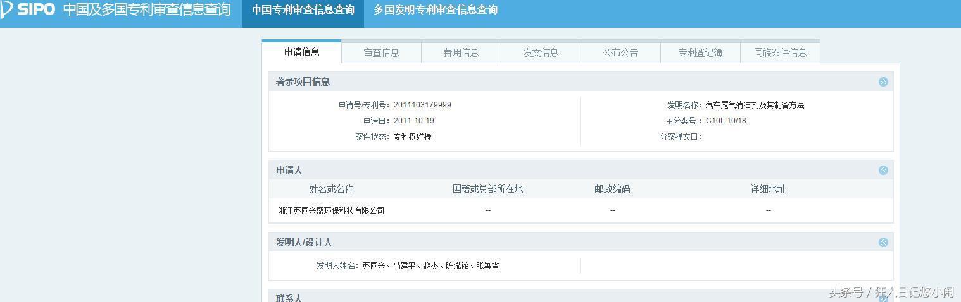This screenshot has width=961, height=302.
Task: Click the main classification number C10L 10/18
Action: click(x=725, y=121)
